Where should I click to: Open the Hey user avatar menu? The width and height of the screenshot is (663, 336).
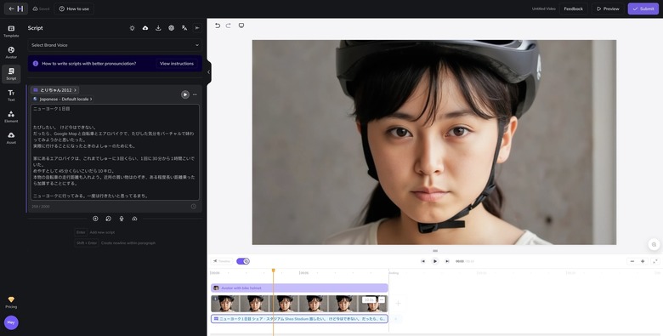11,322
